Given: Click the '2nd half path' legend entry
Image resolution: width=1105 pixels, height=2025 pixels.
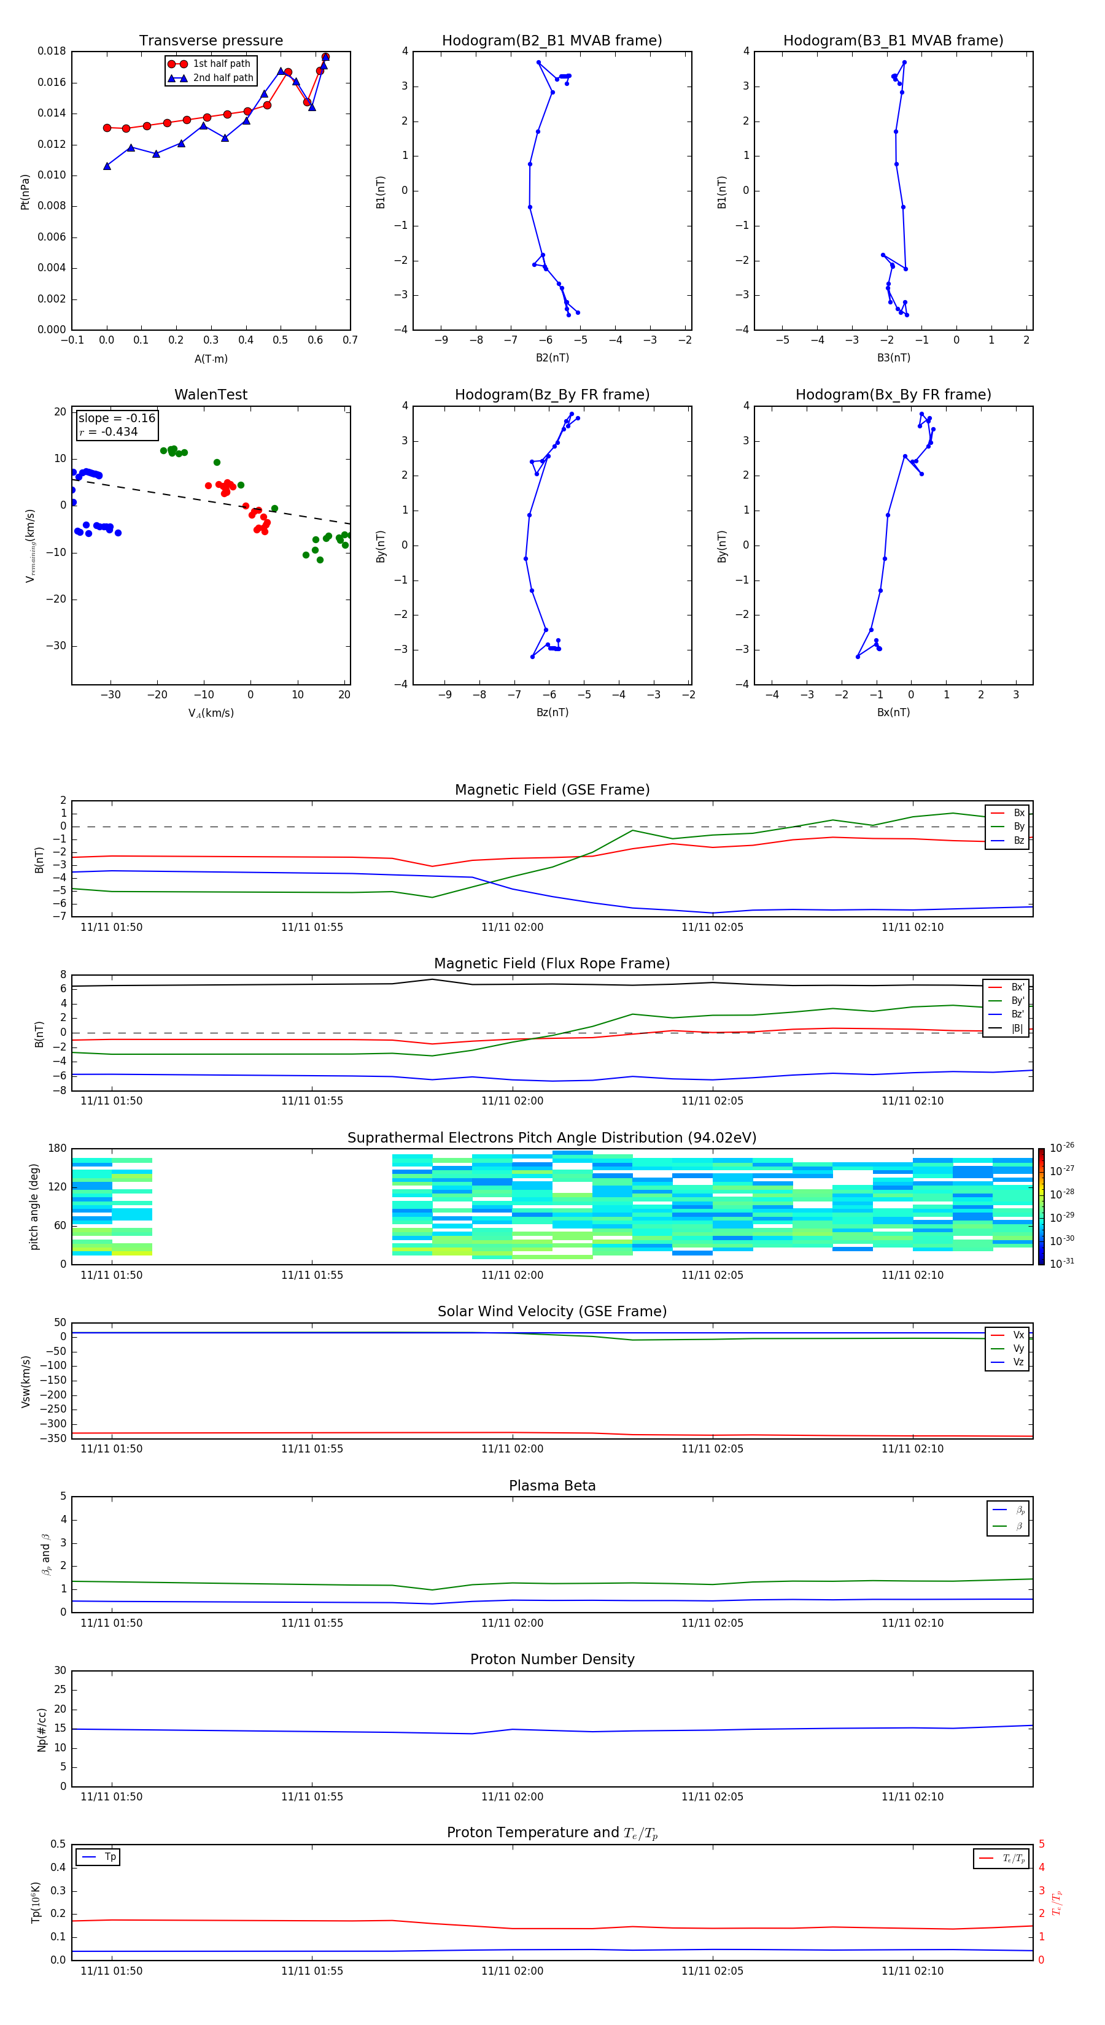Looking at the screenshot, I should tap(211, 78).
